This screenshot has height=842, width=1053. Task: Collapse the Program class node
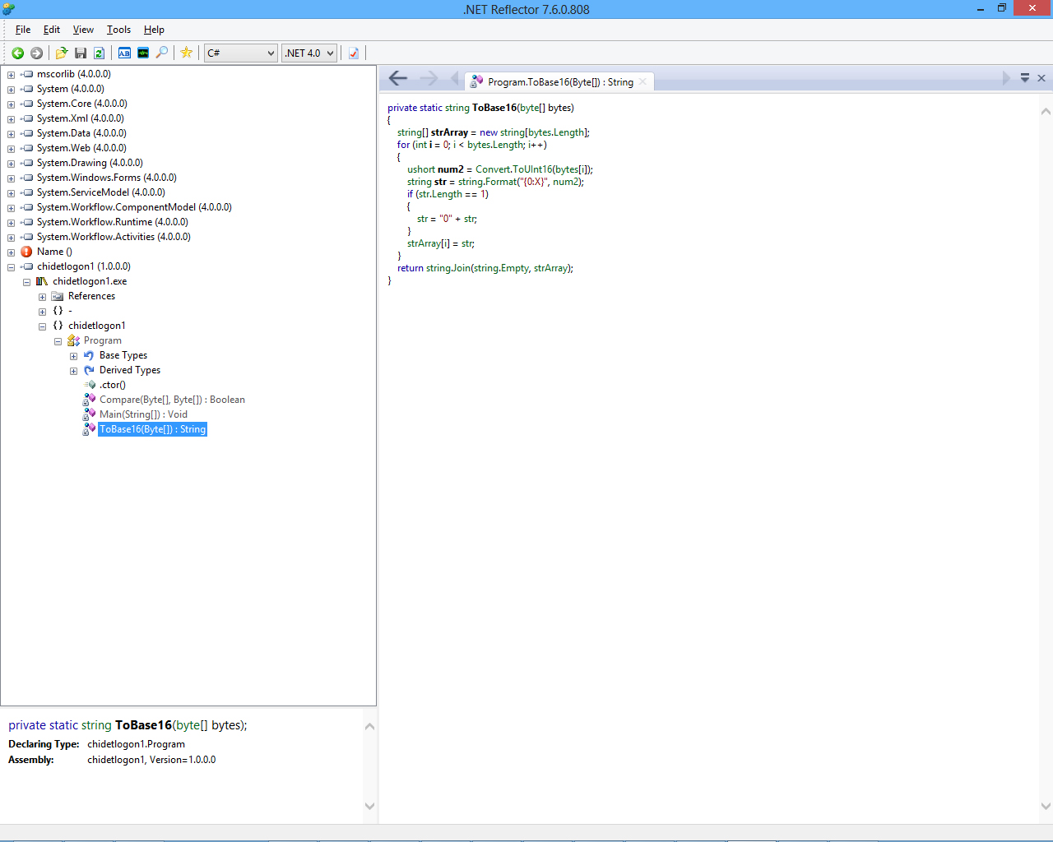(x=58, y=341)
